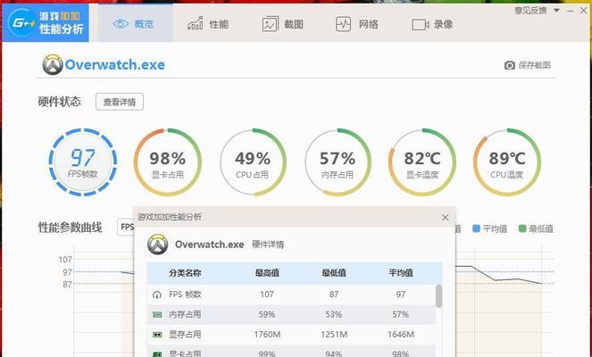Select the 内存占用 table row label

coord(185,314)
